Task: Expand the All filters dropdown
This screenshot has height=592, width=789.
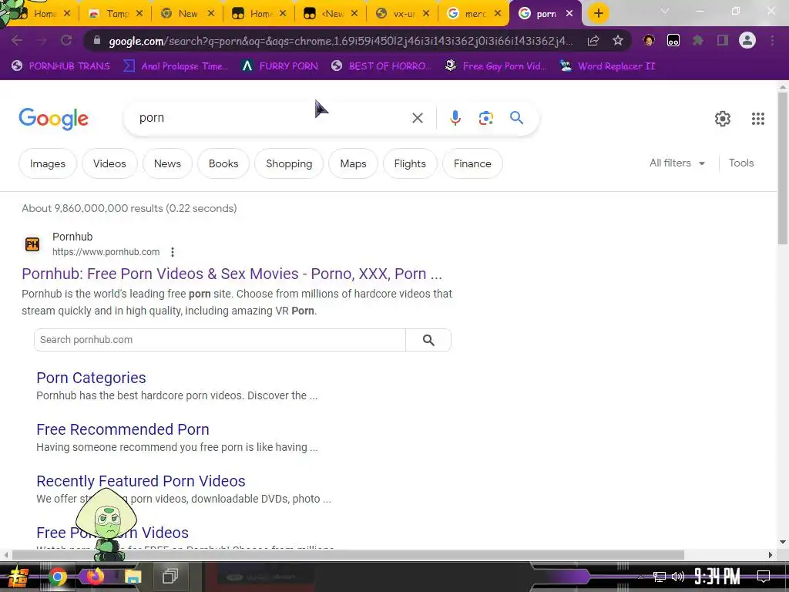Action: coord(677,163)
